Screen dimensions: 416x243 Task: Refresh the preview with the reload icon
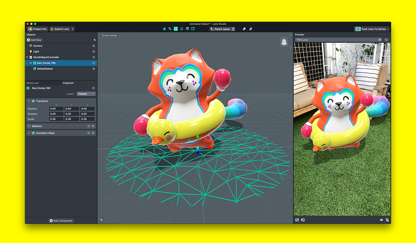[x=386, y=40]
